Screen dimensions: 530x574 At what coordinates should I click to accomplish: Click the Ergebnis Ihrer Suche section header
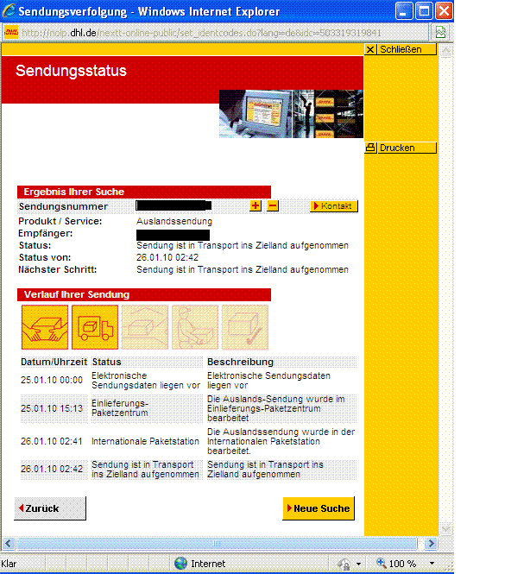[x=144, y=192]
